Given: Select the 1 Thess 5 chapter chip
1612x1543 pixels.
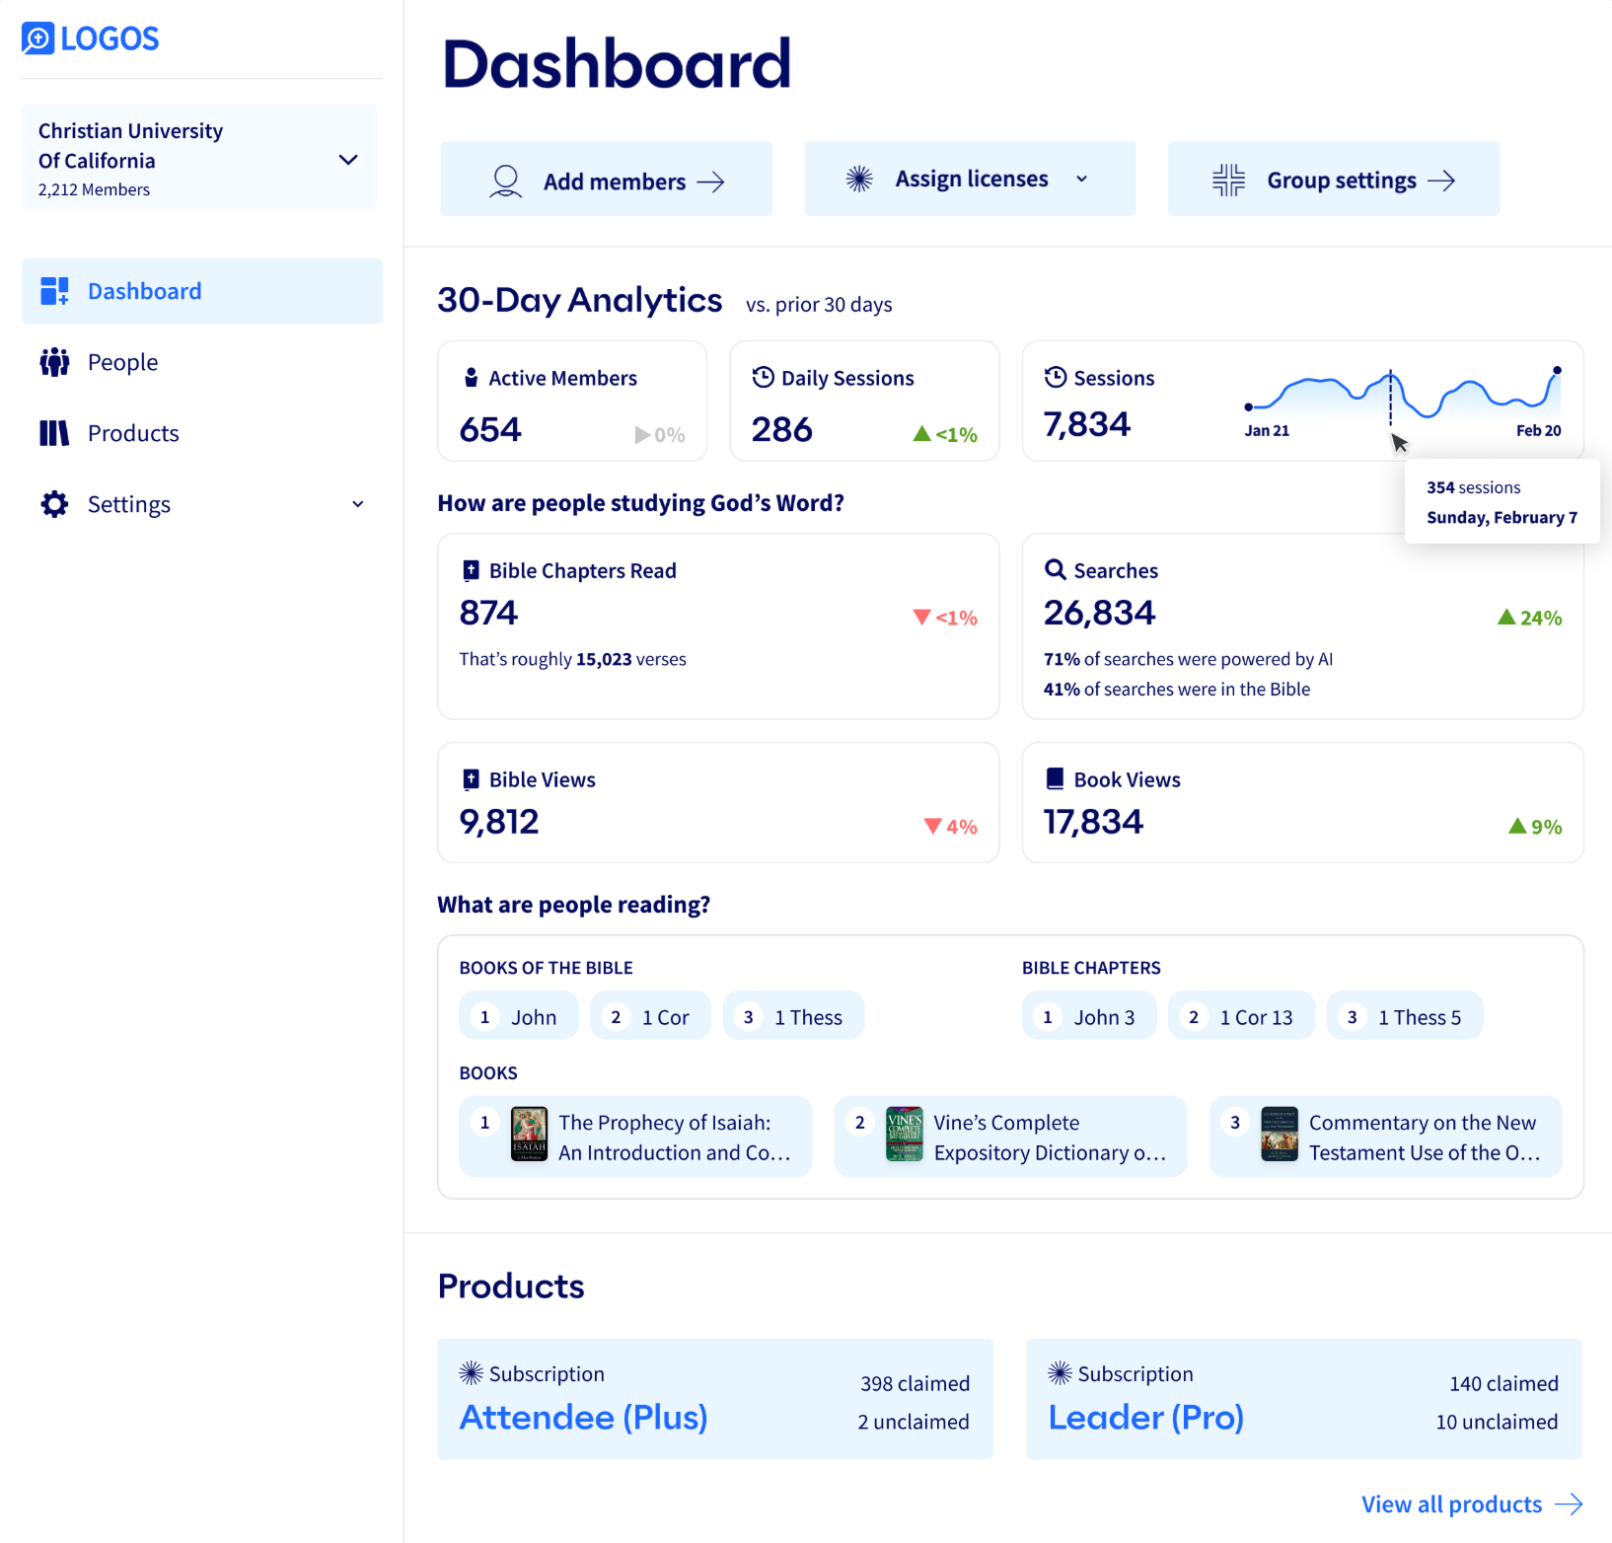Looking at the screenshot, I should click(x=1405, y=1016).
